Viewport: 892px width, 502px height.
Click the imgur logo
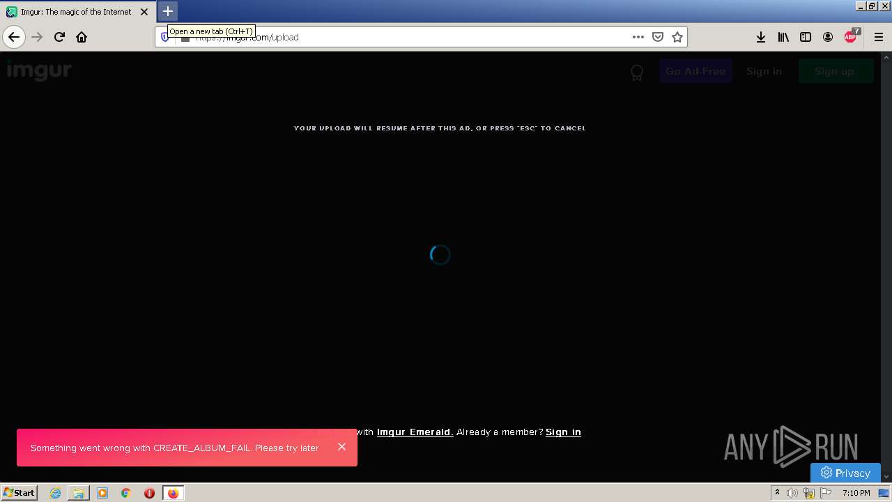point(39,70)
